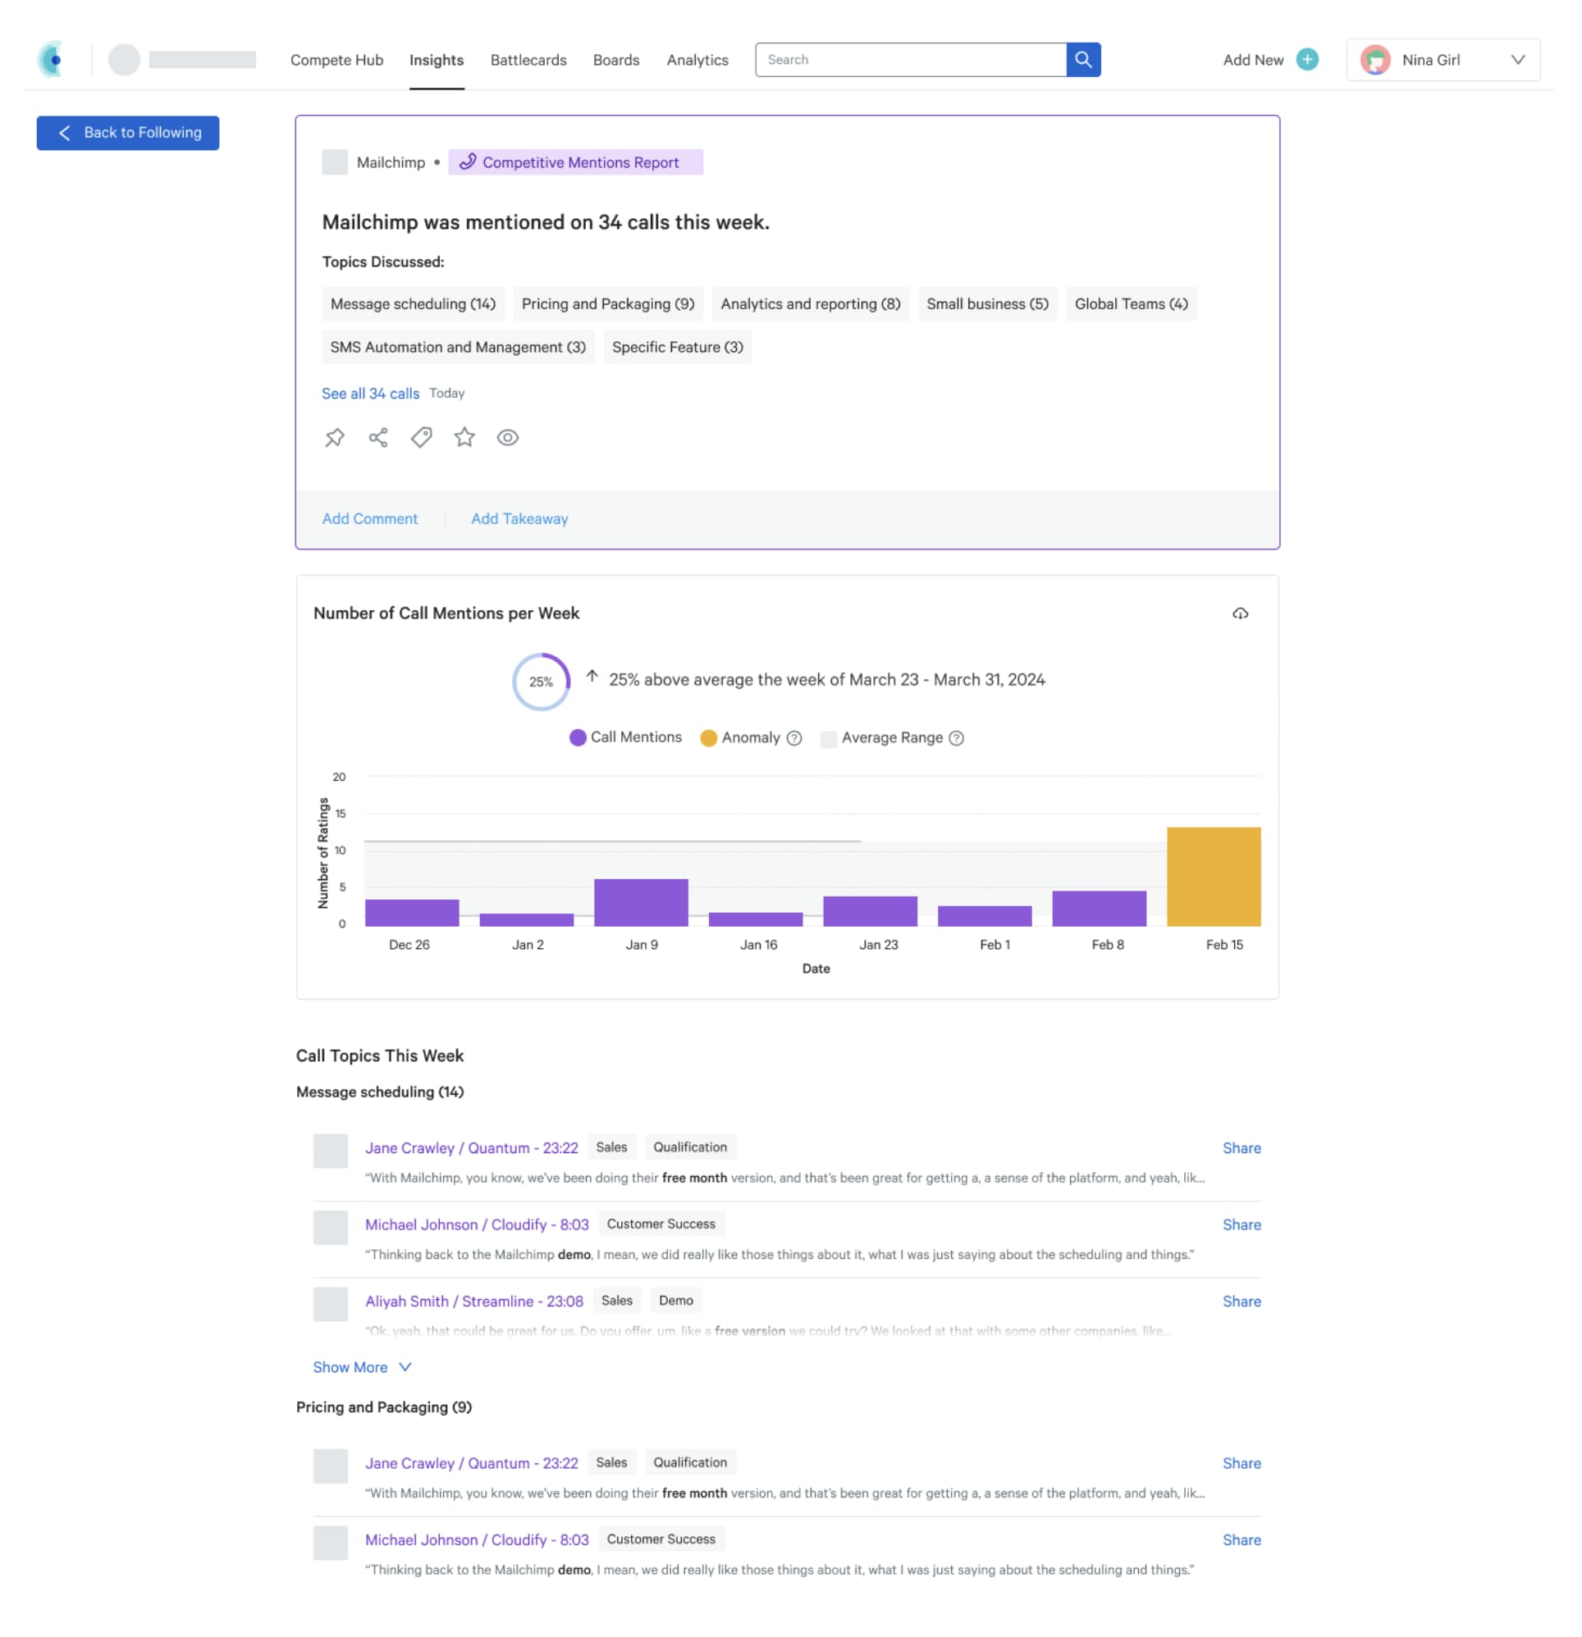This screenshot has width=1582, height=1637.
Task: Click the search magnifier button
Action: pyautogui.click(x=1083, y=60)
